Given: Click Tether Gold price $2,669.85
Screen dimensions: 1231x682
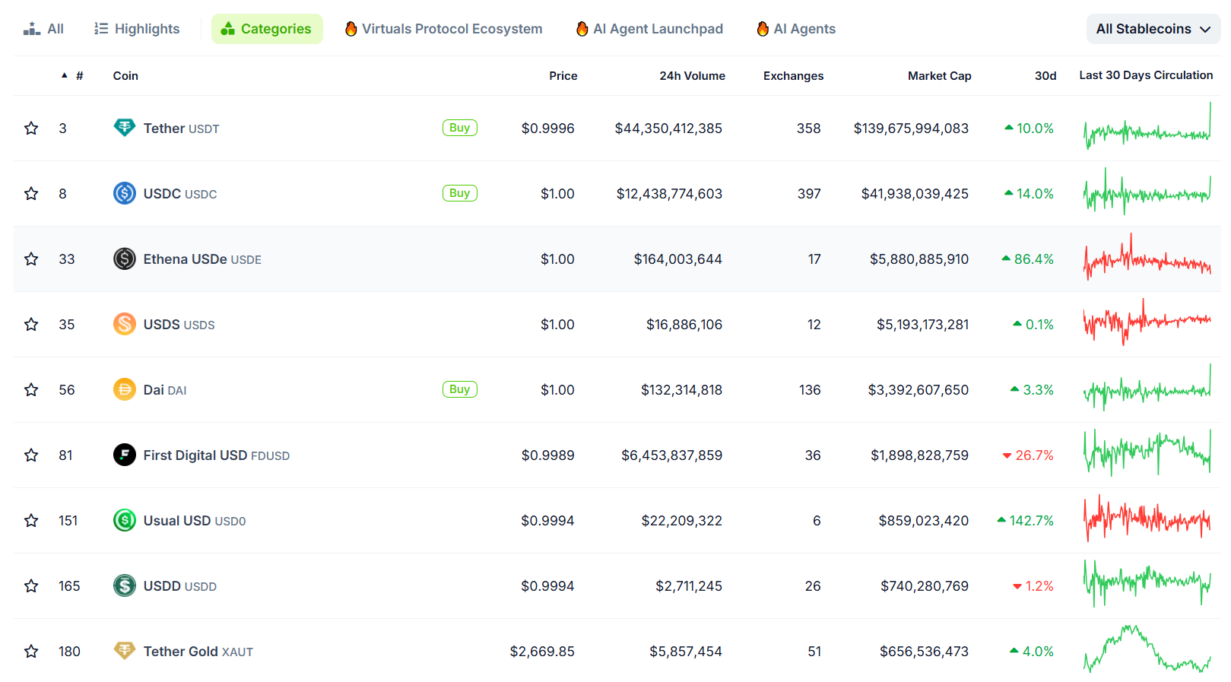Looking at the screenshot, I should click(x=542, y=652).
